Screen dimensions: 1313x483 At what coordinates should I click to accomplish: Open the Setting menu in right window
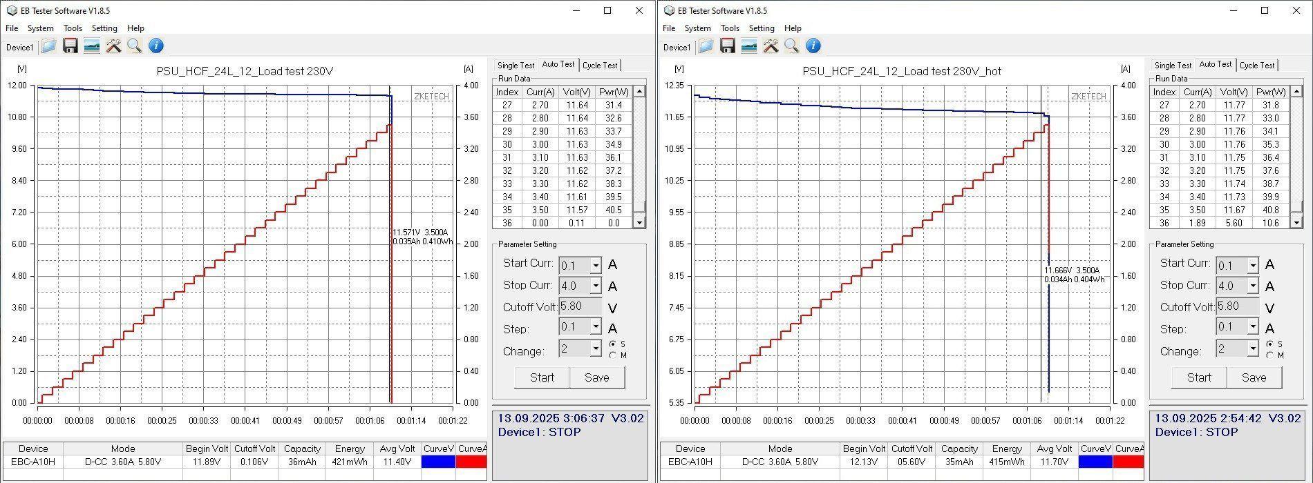pyautogui.click(x=761, y=28)
